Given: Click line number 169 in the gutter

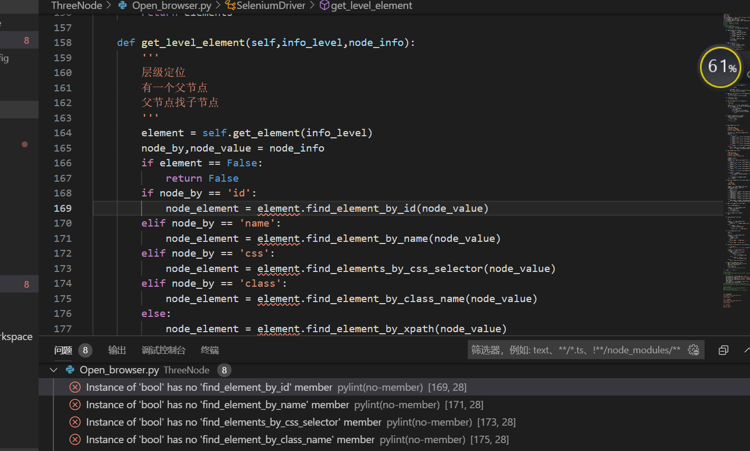Looking at the screenshot, I should 63,209.
